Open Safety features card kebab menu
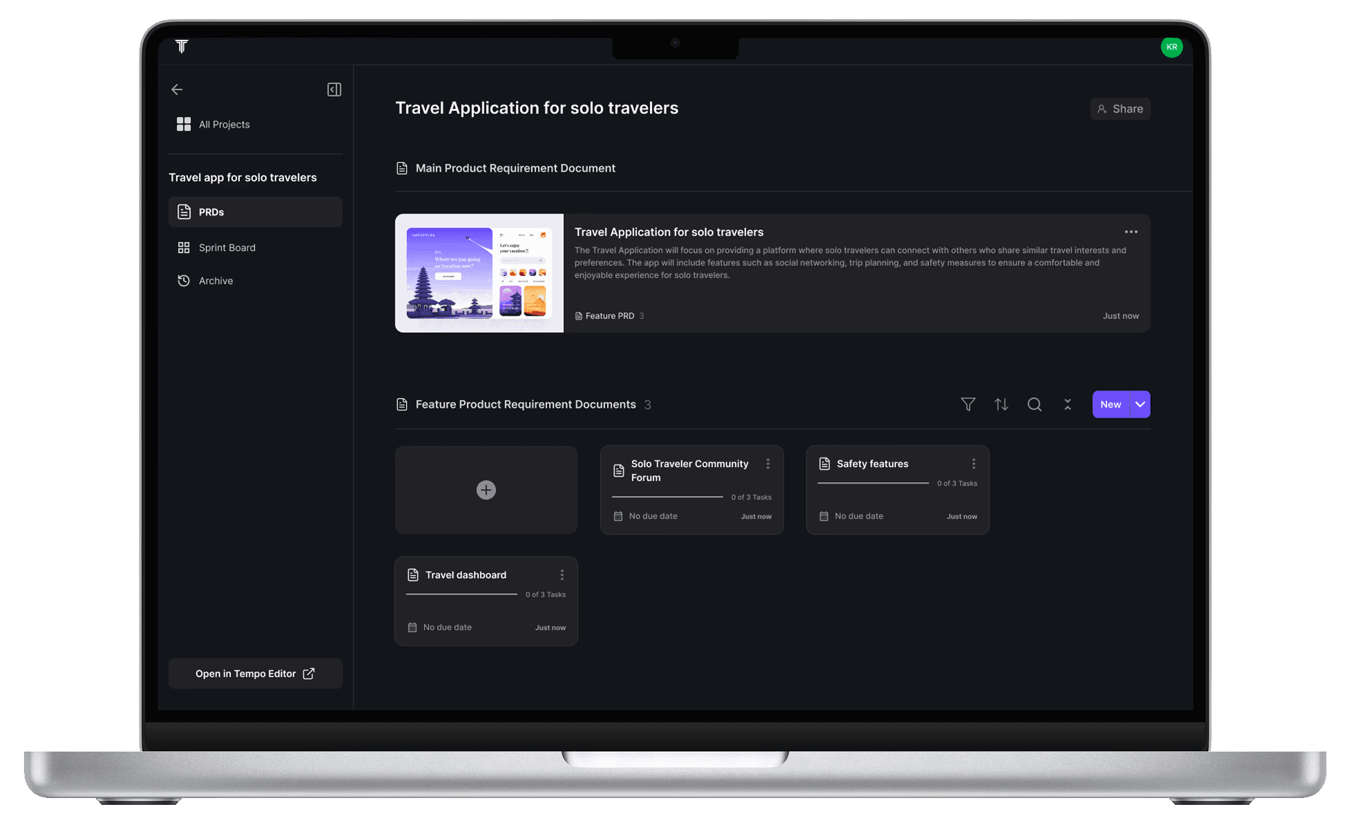Image resolution: width=1351 pixels, height=813 pixels. [x=973, y=464]
